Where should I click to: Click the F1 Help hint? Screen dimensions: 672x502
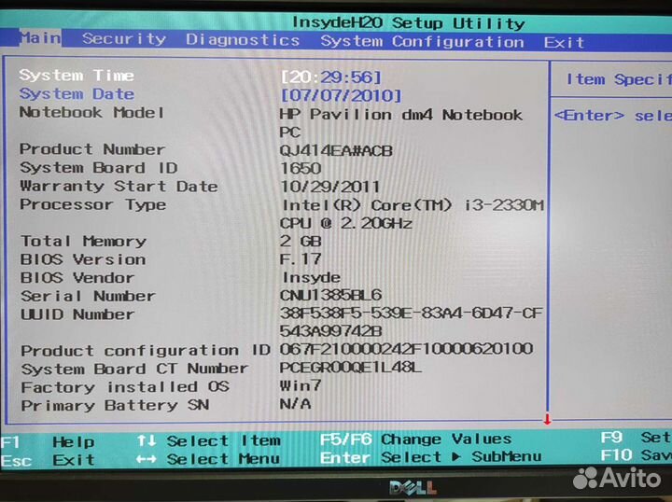(48, 441)
